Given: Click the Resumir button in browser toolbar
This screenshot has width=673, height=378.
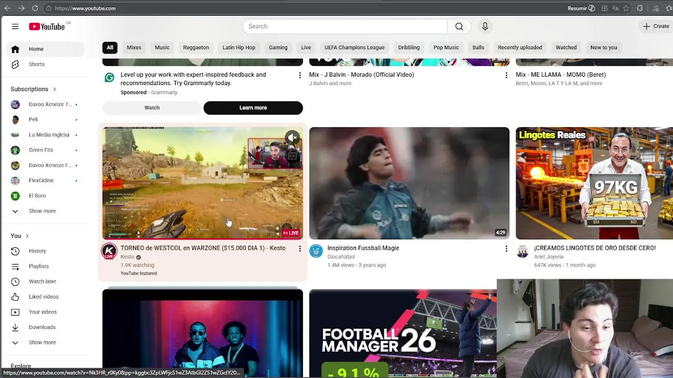Looking at the screenshot, I should click(581, 8).
